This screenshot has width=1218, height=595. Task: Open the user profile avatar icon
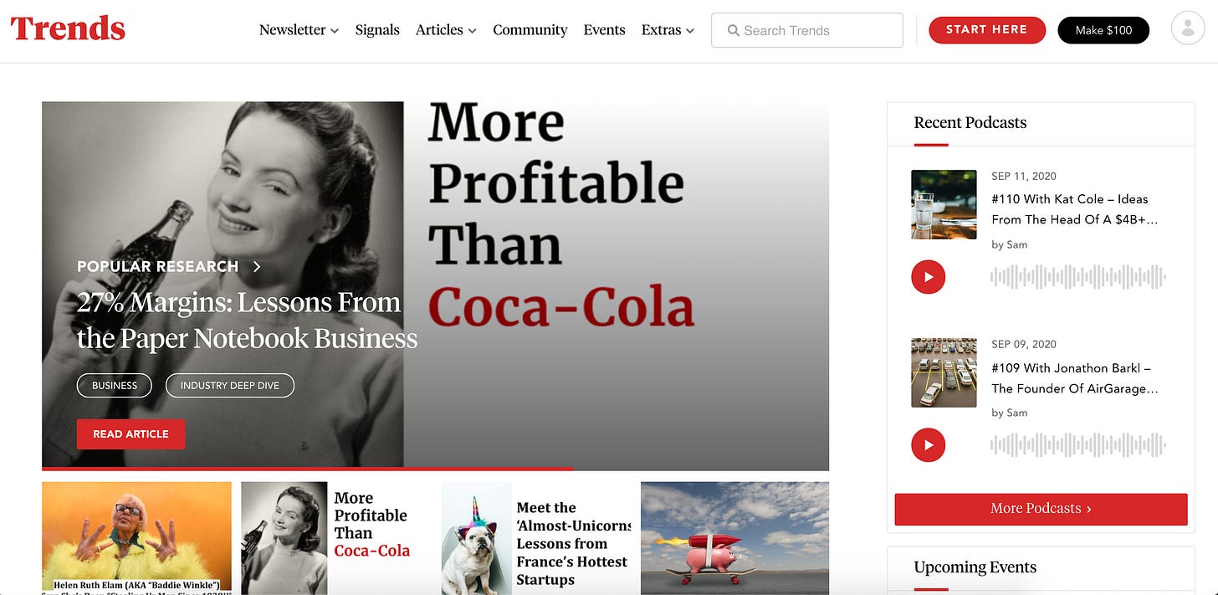[x=1188, y=28]
